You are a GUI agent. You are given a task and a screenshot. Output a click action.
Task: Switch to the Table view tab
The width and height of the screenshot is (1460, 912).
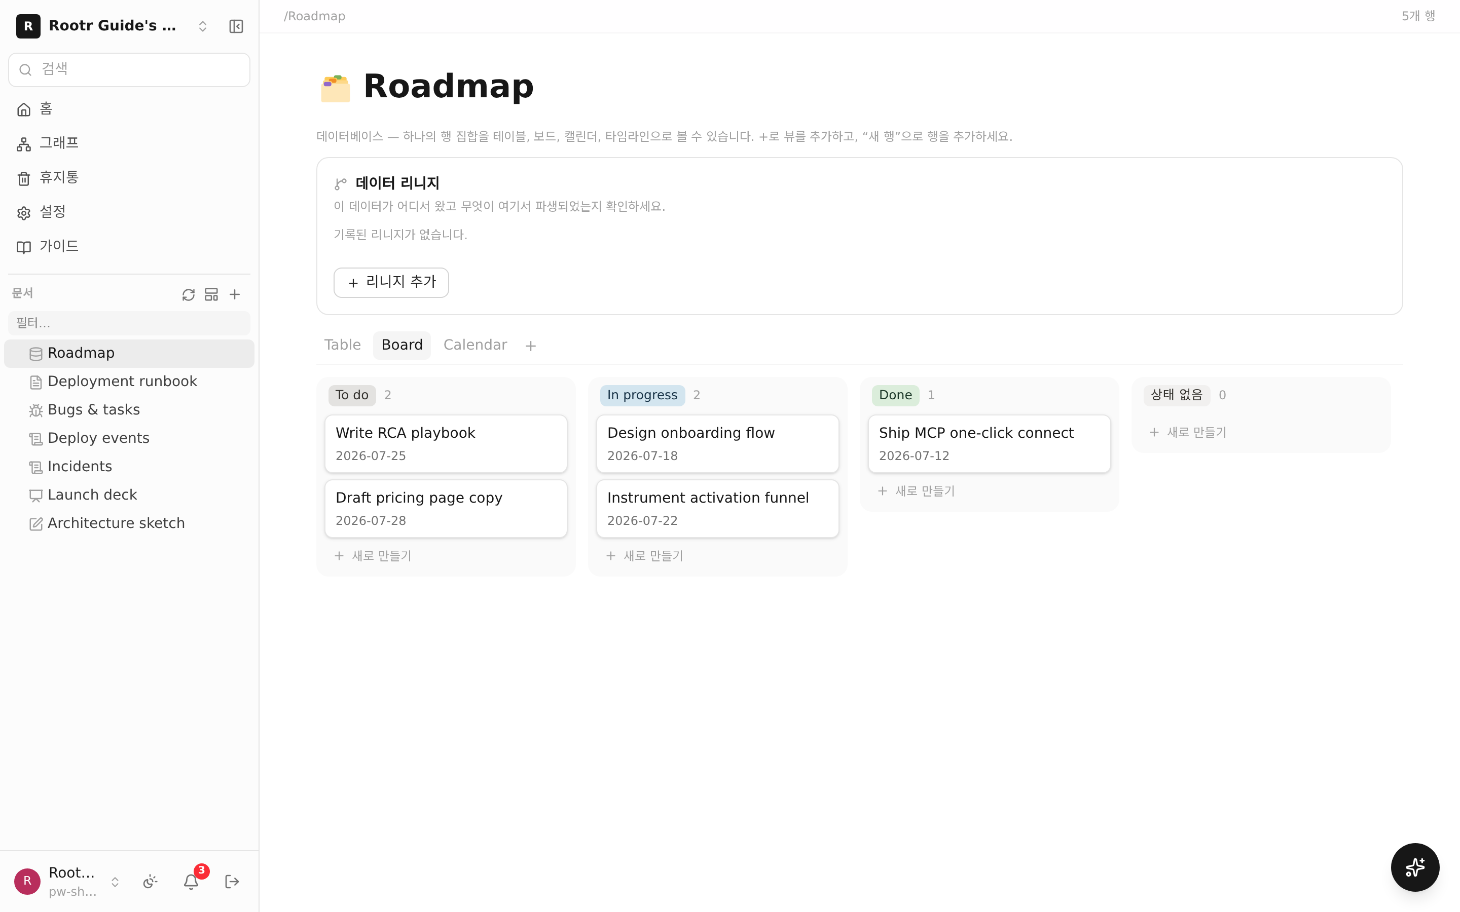342,345
